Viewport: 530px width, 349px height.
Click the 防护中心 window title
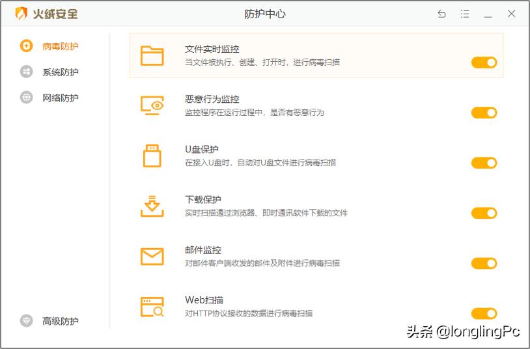pos(264,14)
